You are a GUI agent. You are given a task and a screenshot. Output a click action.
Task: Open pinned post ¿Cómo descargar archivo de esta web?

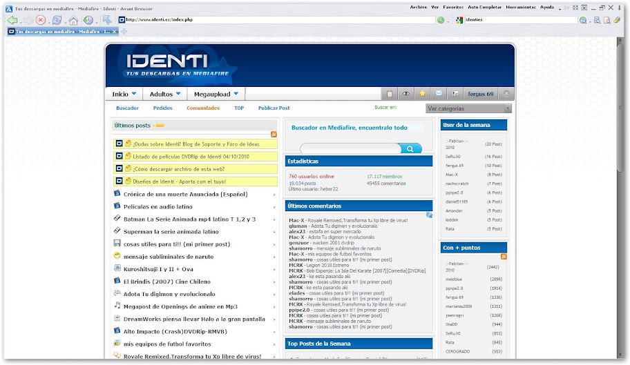179,169
